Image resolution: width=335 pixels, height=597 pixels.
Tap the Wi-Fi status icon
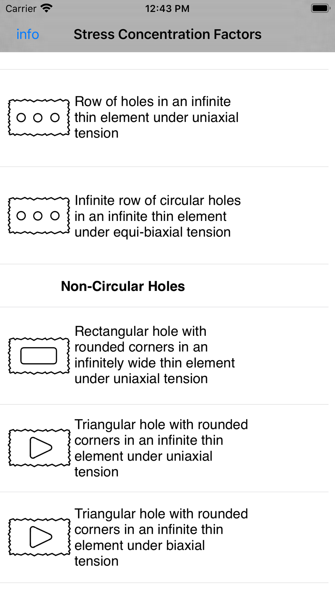pyautogui.click(x=47, y=8)
